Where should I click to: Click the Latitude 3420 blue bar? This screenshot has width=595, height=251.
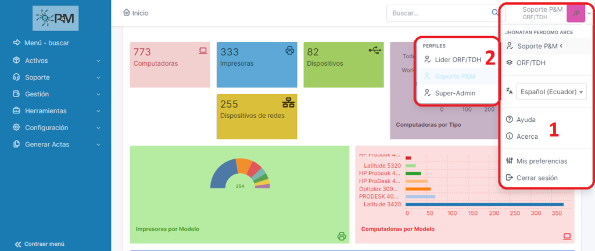[484, 205]
